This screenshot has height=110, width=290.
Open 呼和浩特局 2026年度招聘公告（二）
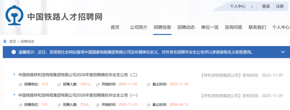point(78,75)
